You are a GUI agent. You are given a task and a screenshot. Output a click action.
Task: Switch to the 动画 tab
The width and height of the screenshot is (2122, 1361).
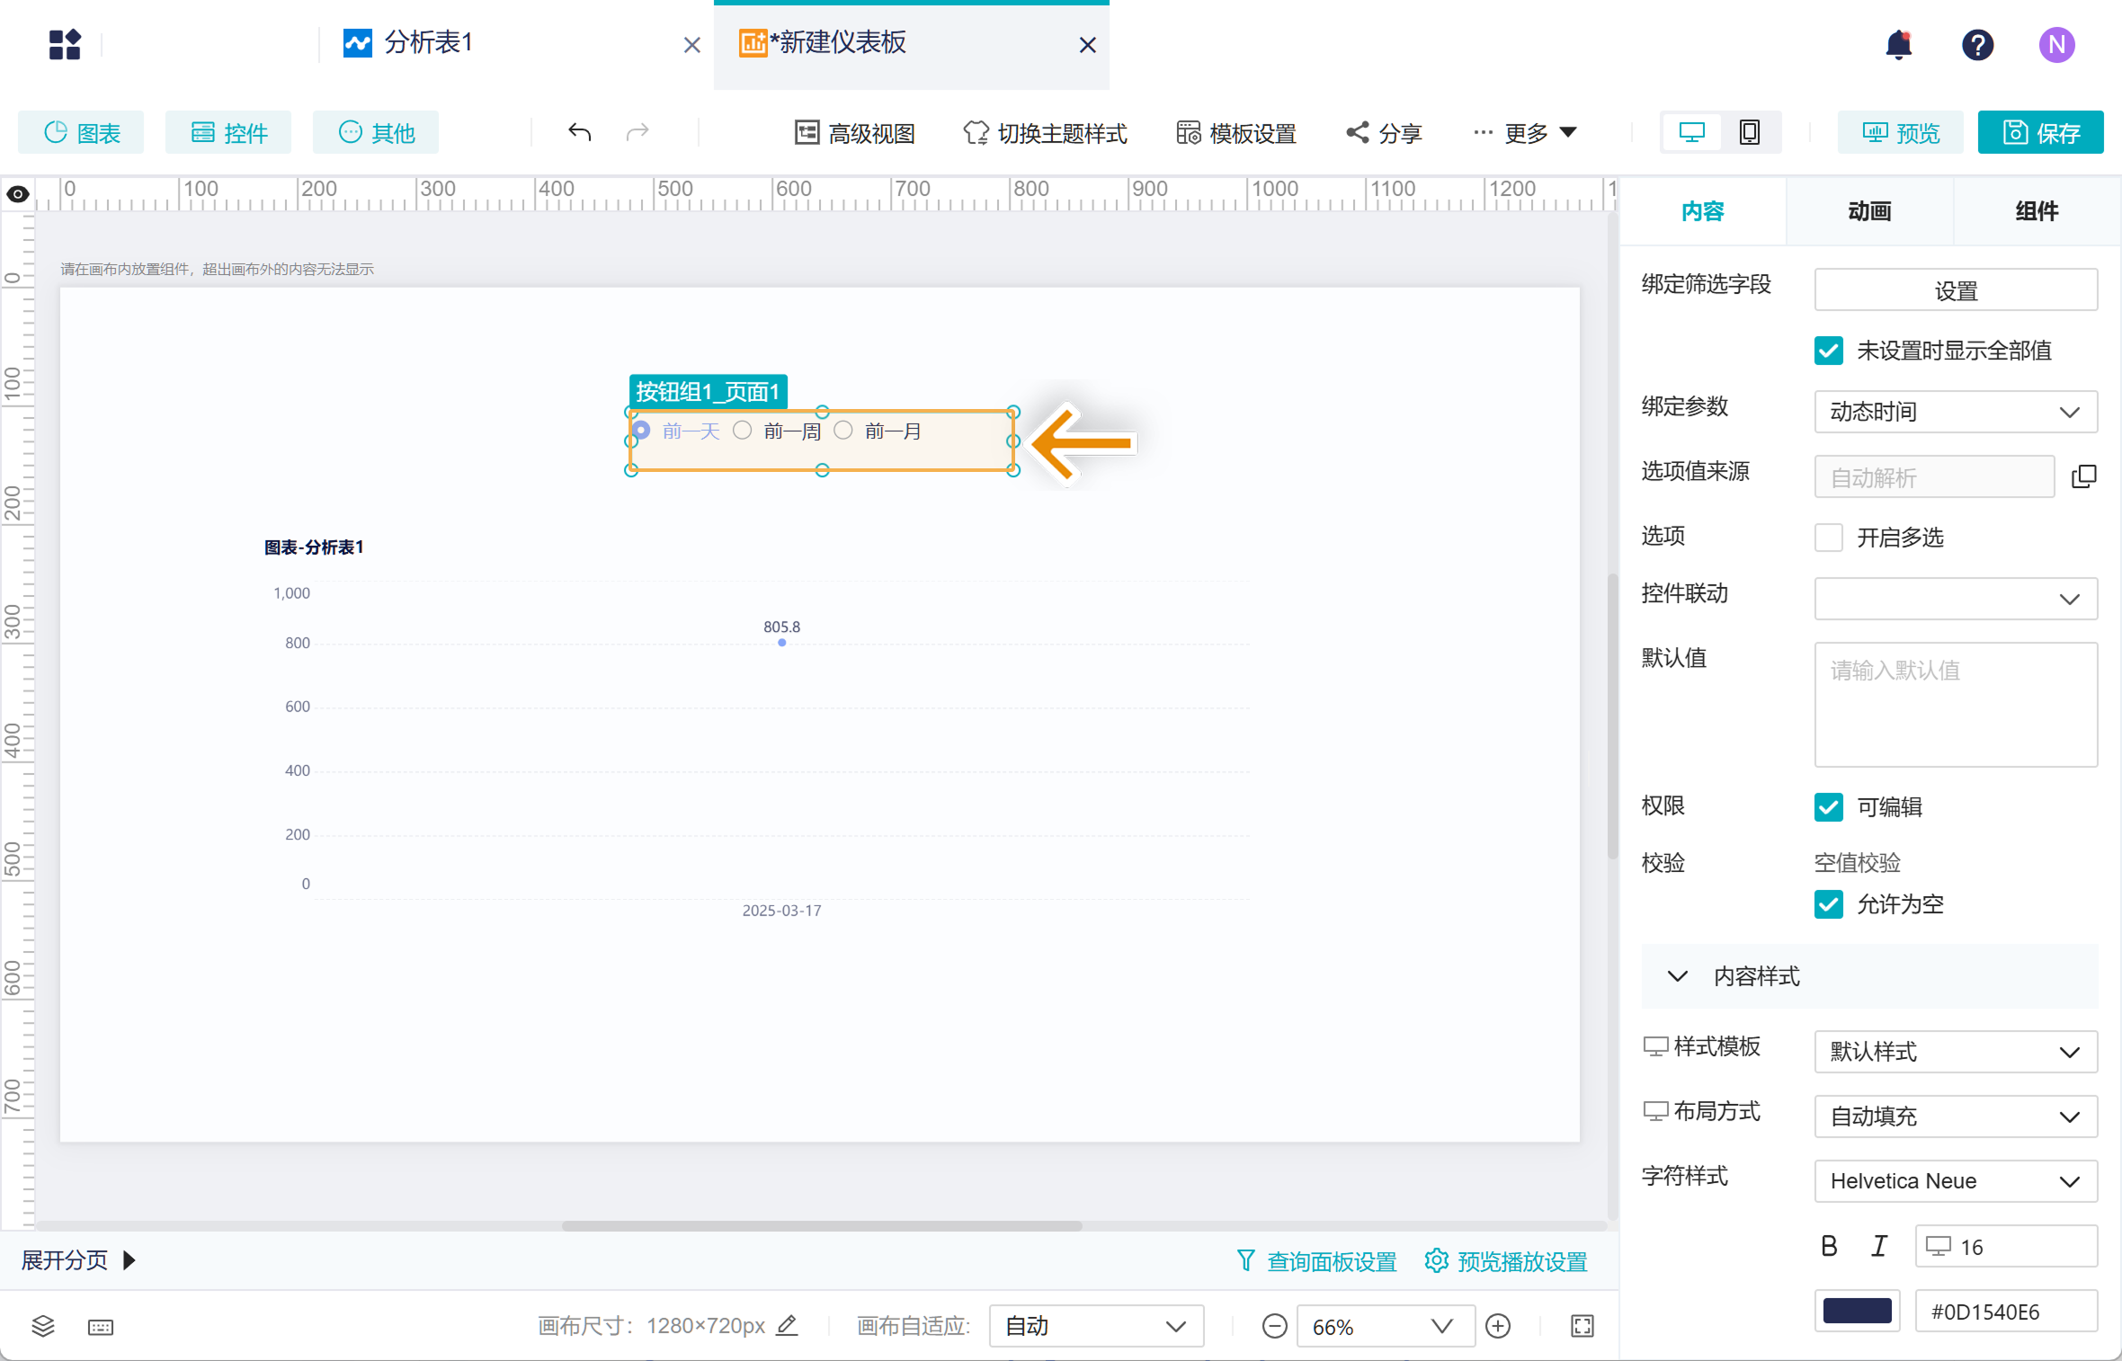[x=1869, y=212]
